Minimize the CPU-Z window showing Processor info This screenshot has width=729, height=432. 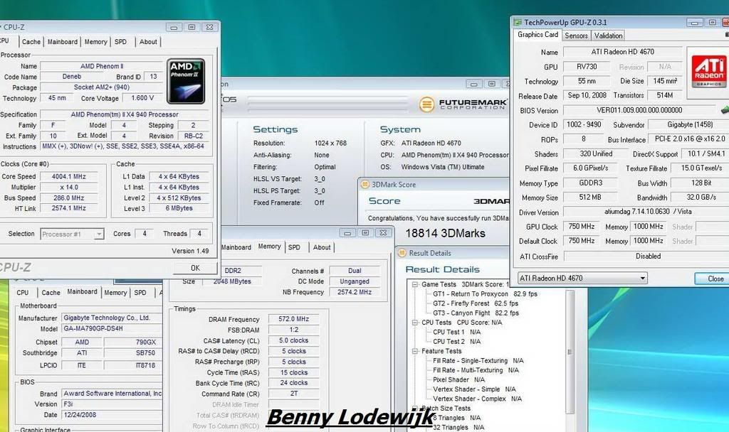(174, 28)
